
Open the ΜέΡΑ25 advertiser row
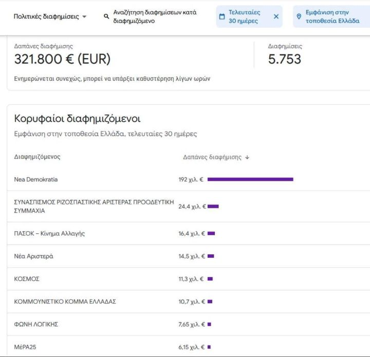point(189,346)
